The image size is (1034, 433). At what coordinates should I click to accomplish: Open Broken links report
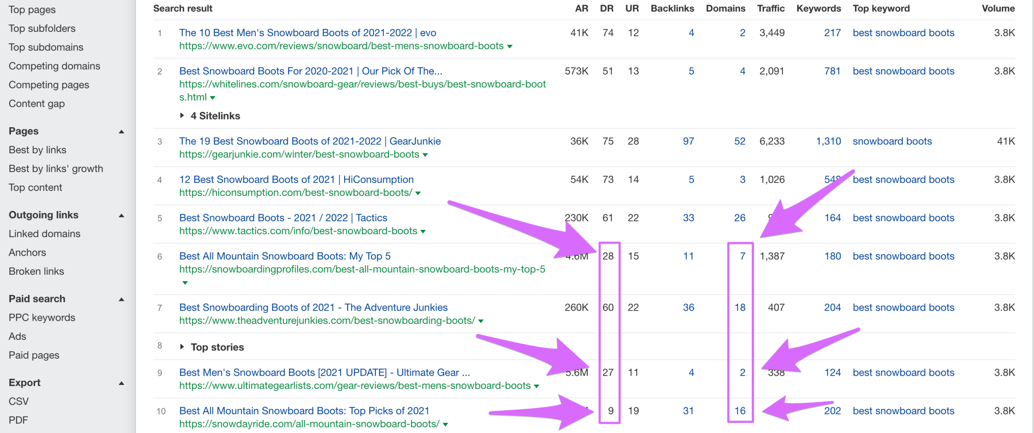click(x=36, y=271)
